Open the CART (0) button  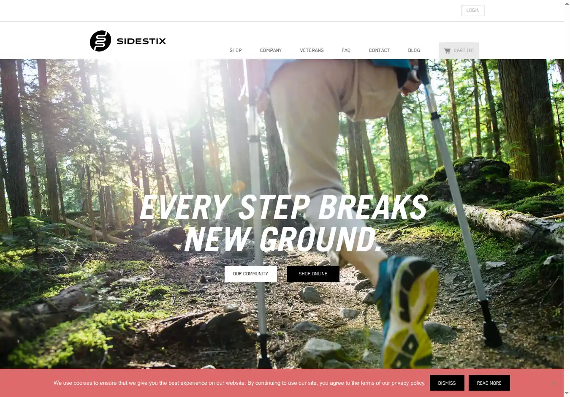(459, 51)
